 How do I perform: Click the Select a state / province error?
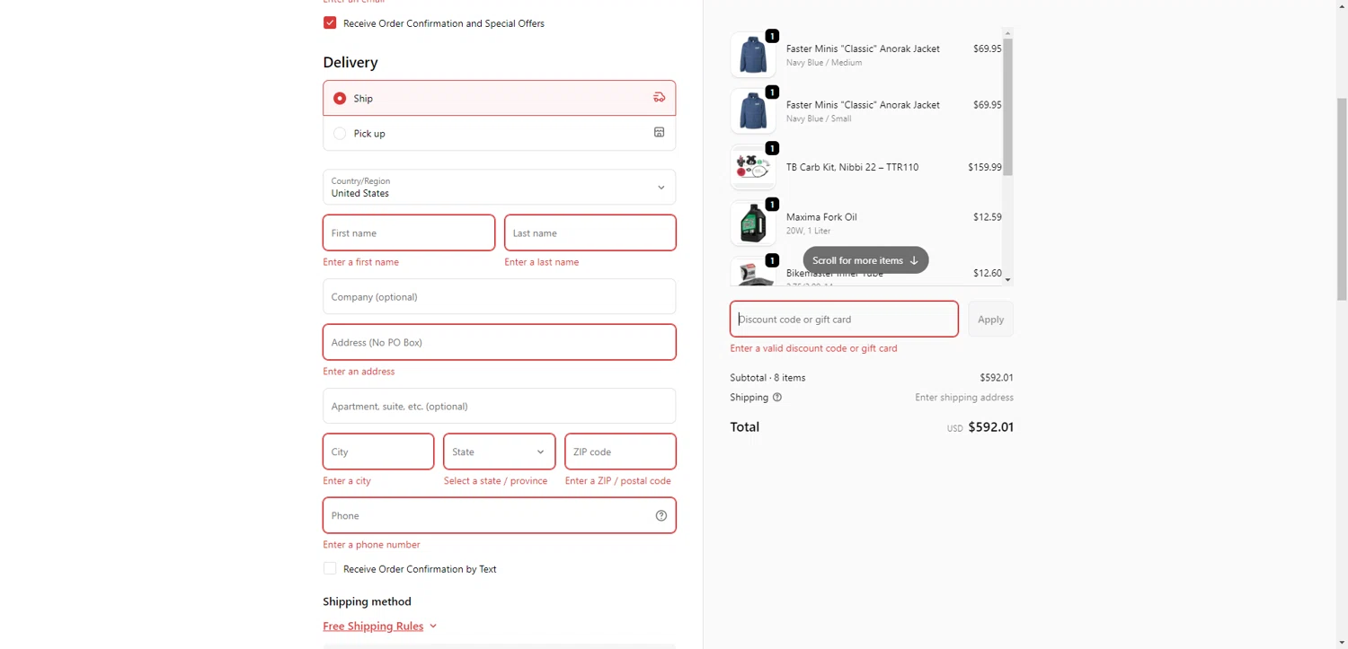(x=495, y=481)
